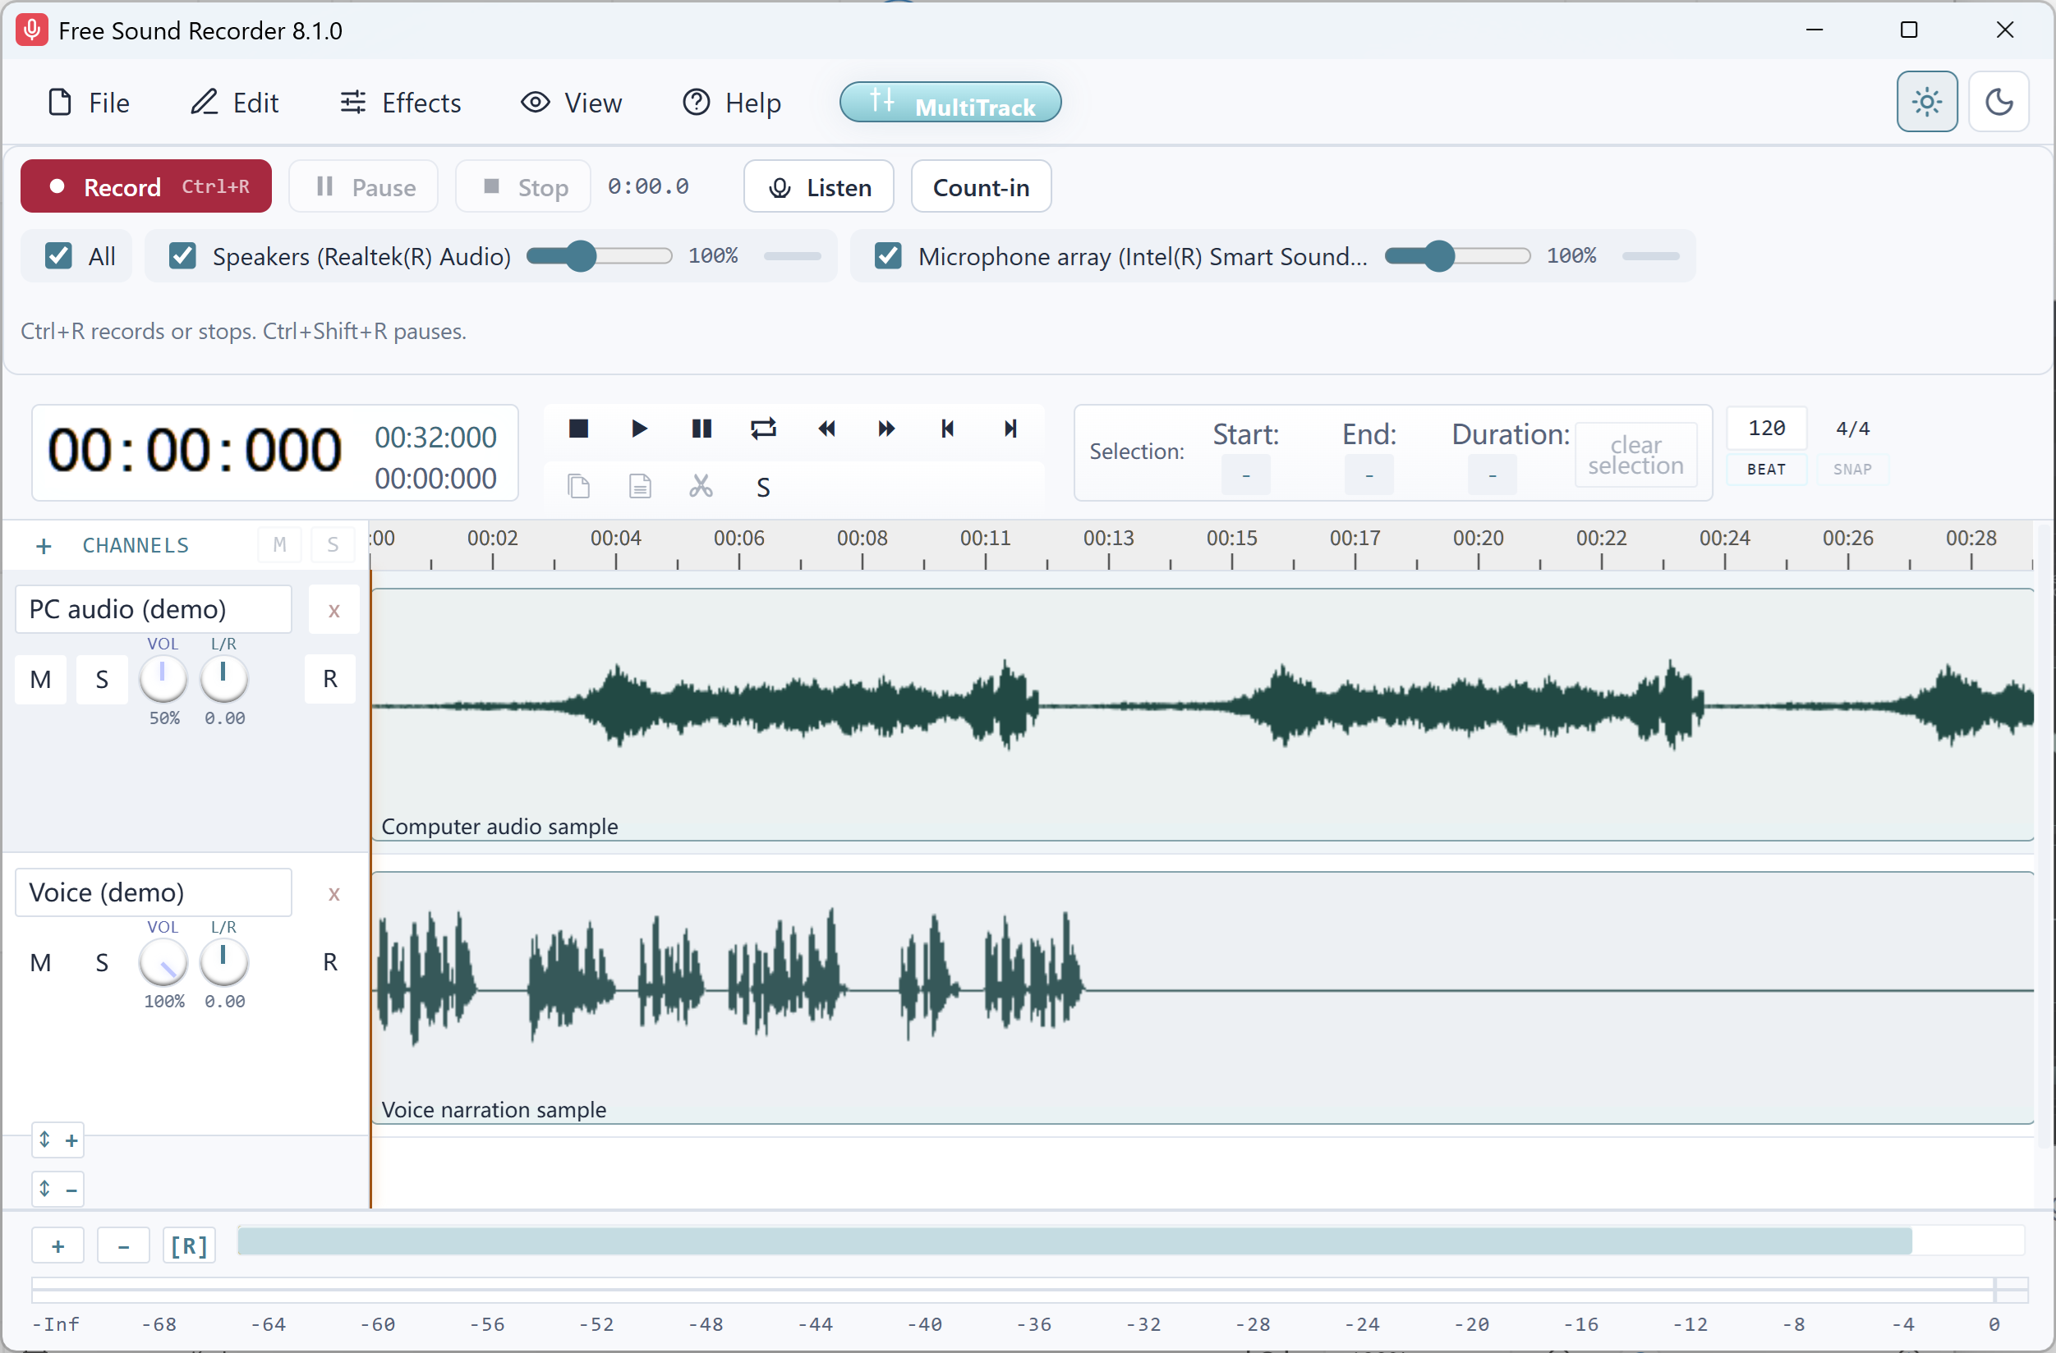
Task: Open the File menu
Action: (x=88, y=103)
